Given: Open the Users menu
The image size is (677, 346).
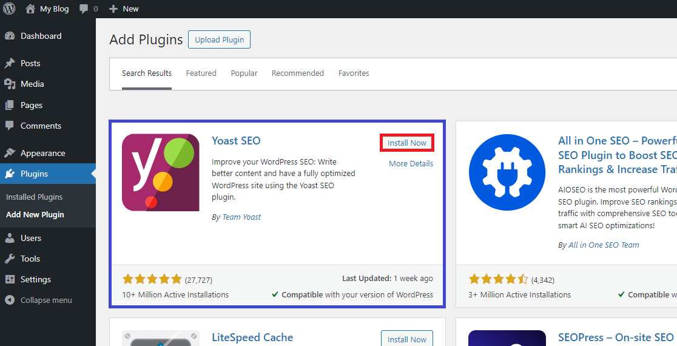Looking at the screenshot, I should coord(31,238).
